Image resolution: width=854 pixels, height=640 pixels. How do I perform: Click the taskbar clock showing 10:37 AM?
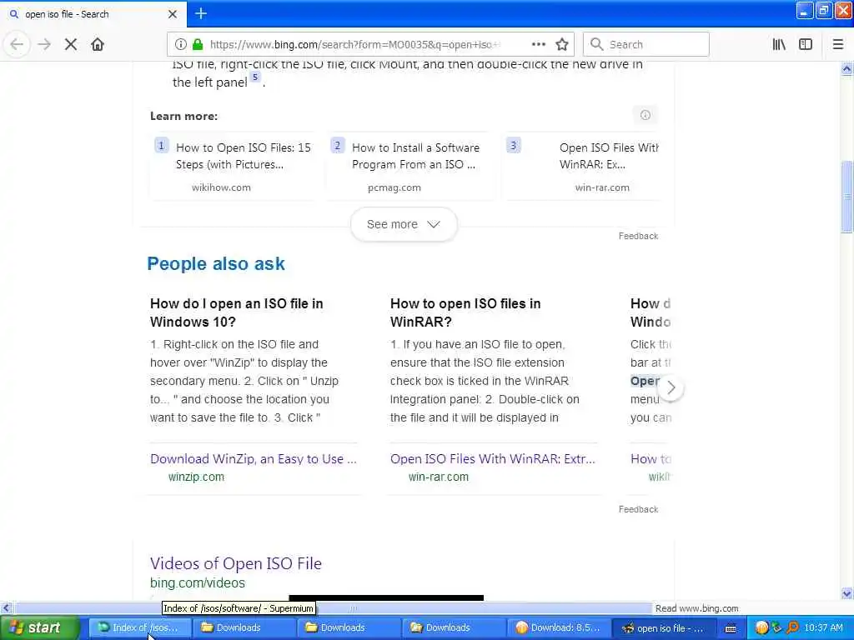click(823, 627)
